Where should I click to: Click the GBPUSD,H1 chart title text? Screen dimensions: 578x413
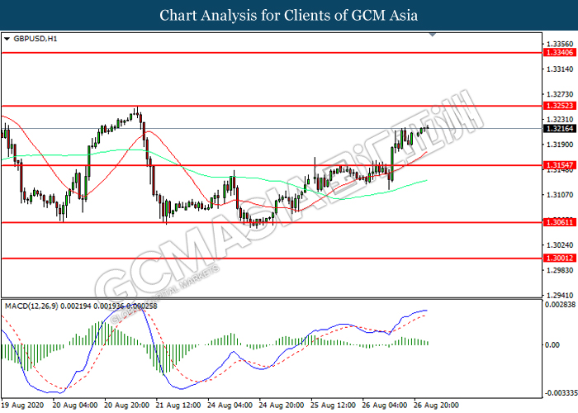point(36,39)
